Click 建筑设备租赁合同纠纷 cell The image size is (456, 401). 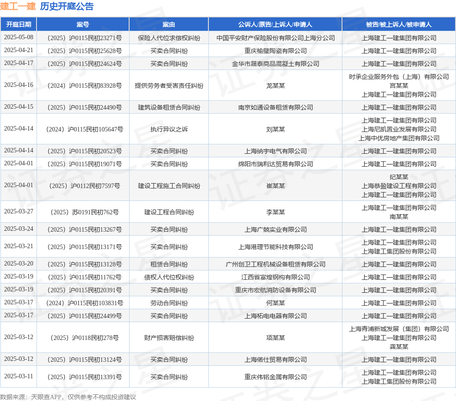click(x=169, y=107)
